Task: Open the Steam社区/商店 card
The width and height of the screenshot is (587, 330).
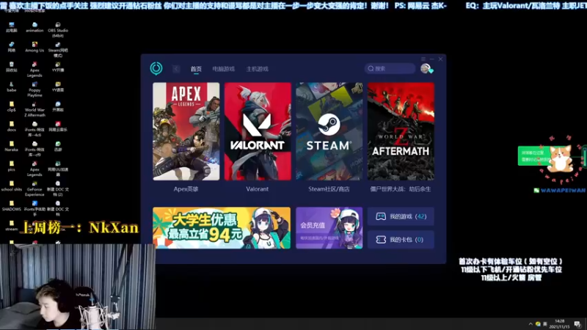Action: 329,131
